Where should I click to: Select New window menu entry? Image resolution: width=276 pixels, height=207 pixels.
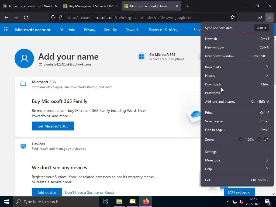pyautogui.click(x=237, y=47)
